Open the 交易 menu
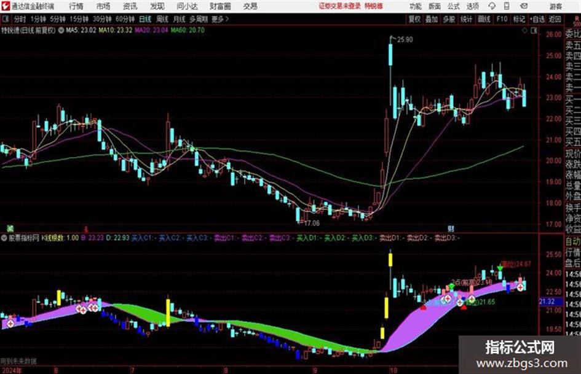 click(250, 6)
